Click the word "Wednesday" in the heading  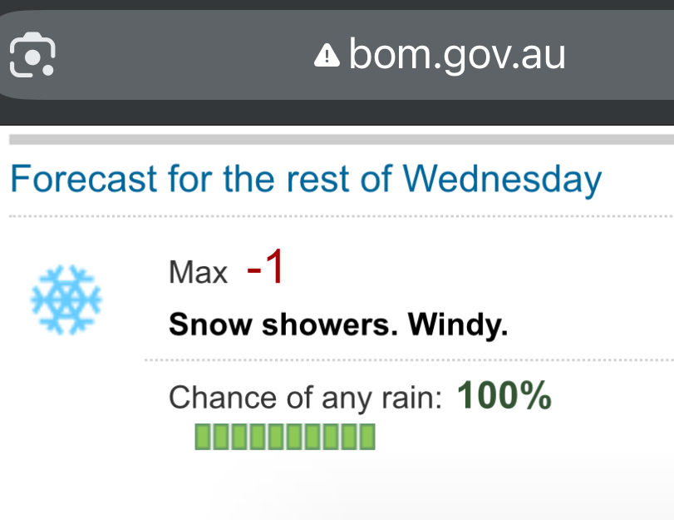(x=502, y=179)
